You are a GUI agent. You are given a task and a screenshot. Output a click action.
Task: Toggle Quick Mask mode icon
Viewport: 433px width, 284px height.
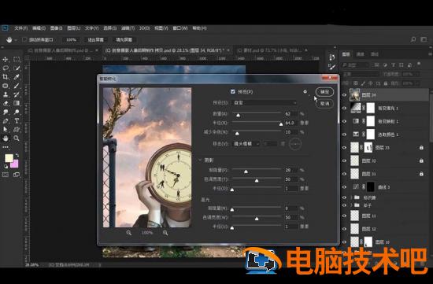click(6, 175)
